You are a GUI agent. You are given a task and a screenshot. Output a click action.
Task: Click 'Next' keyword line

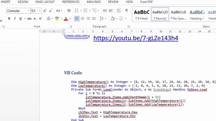point(82,108)
